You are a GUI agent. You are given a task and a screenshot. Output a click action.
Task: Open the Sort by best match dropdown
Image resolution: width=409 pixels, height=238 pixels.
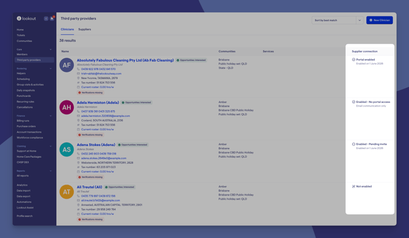(338, 20)
